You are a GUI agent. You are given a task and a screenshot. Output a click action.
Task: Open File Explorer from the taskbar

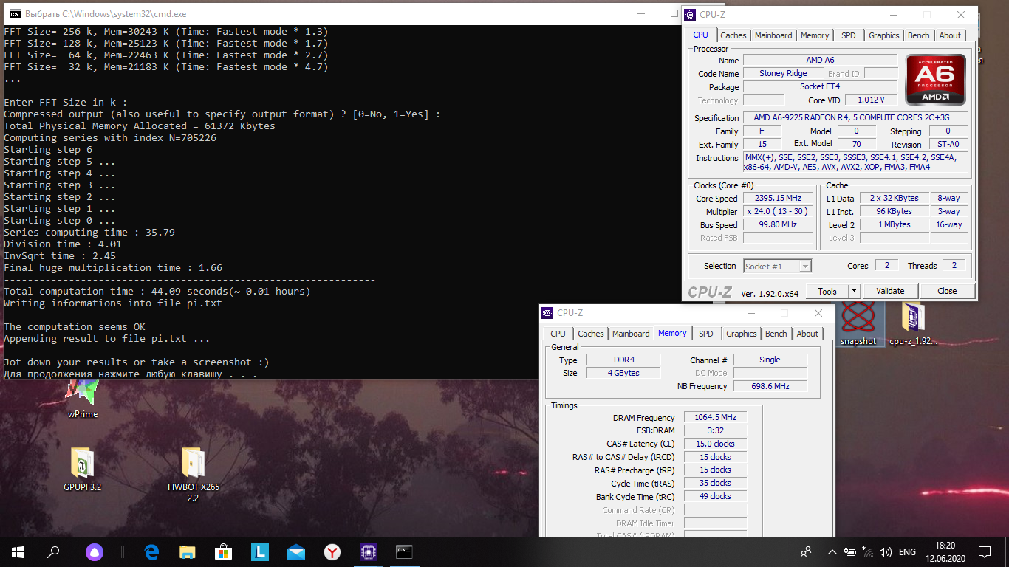pyautogui.click(x=188, y=551)
